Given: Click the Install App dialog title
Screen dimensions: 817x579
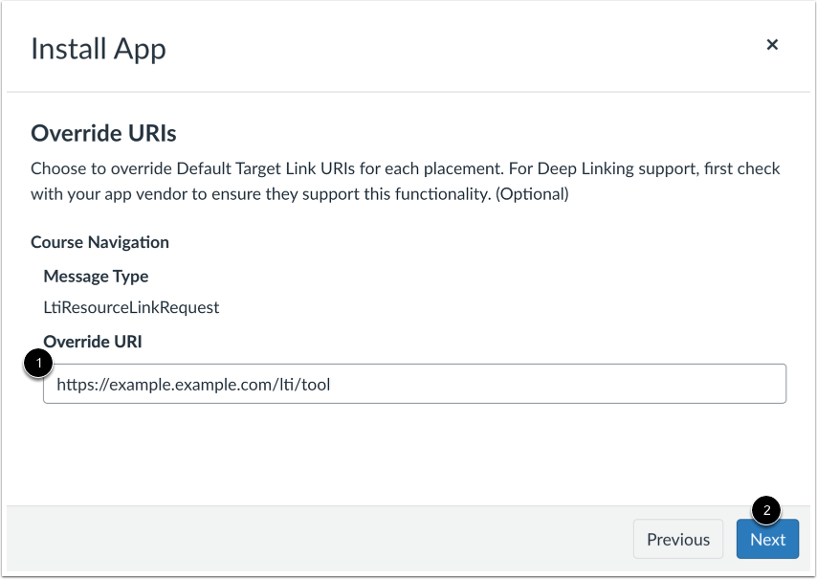Looking at the screenshot, I should (x=98, y=48).
